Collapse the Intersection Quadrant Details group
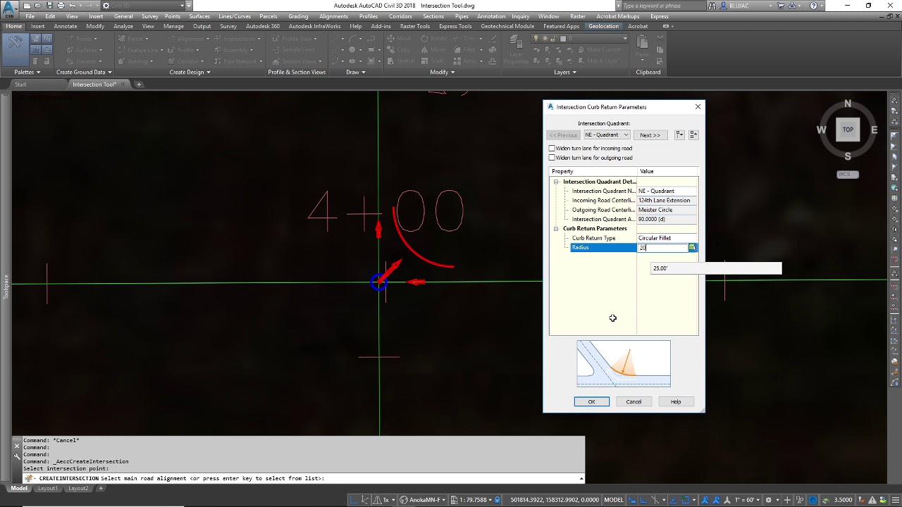902x507 pixels. [556, 182]
